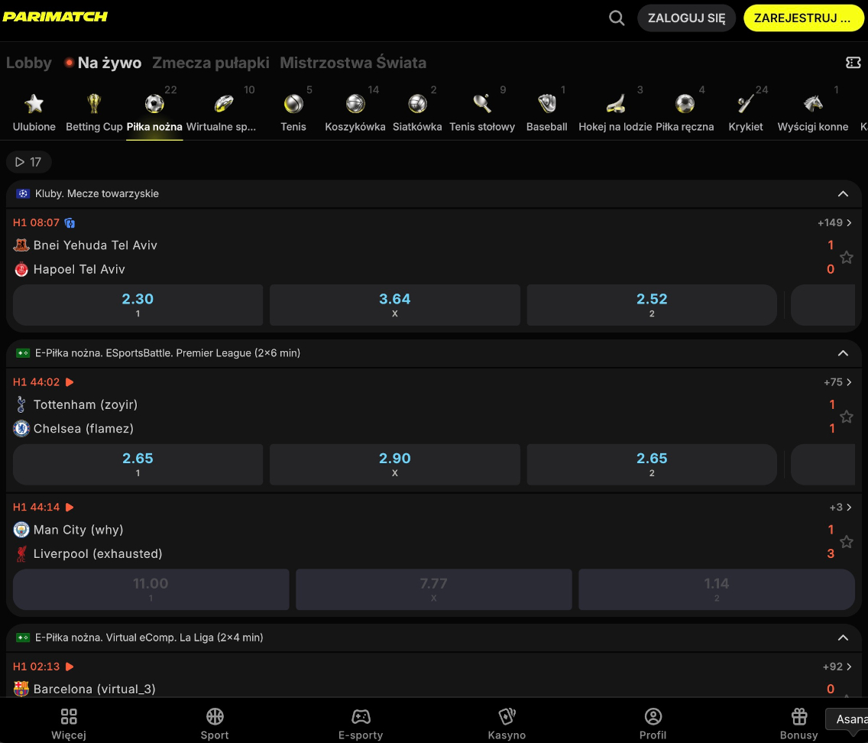Open the search magnifier icon

(617, 18)
